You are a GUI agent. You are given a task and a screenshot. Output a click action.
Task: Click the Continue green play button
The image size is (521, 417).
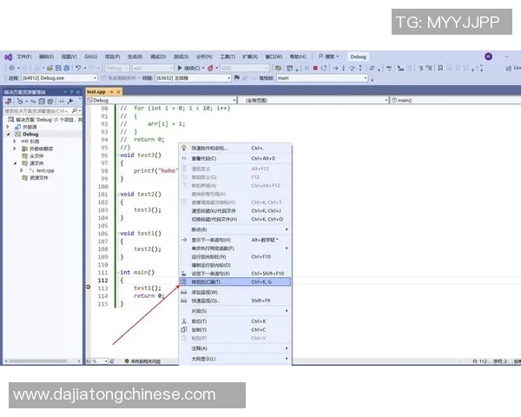[179, 68]
